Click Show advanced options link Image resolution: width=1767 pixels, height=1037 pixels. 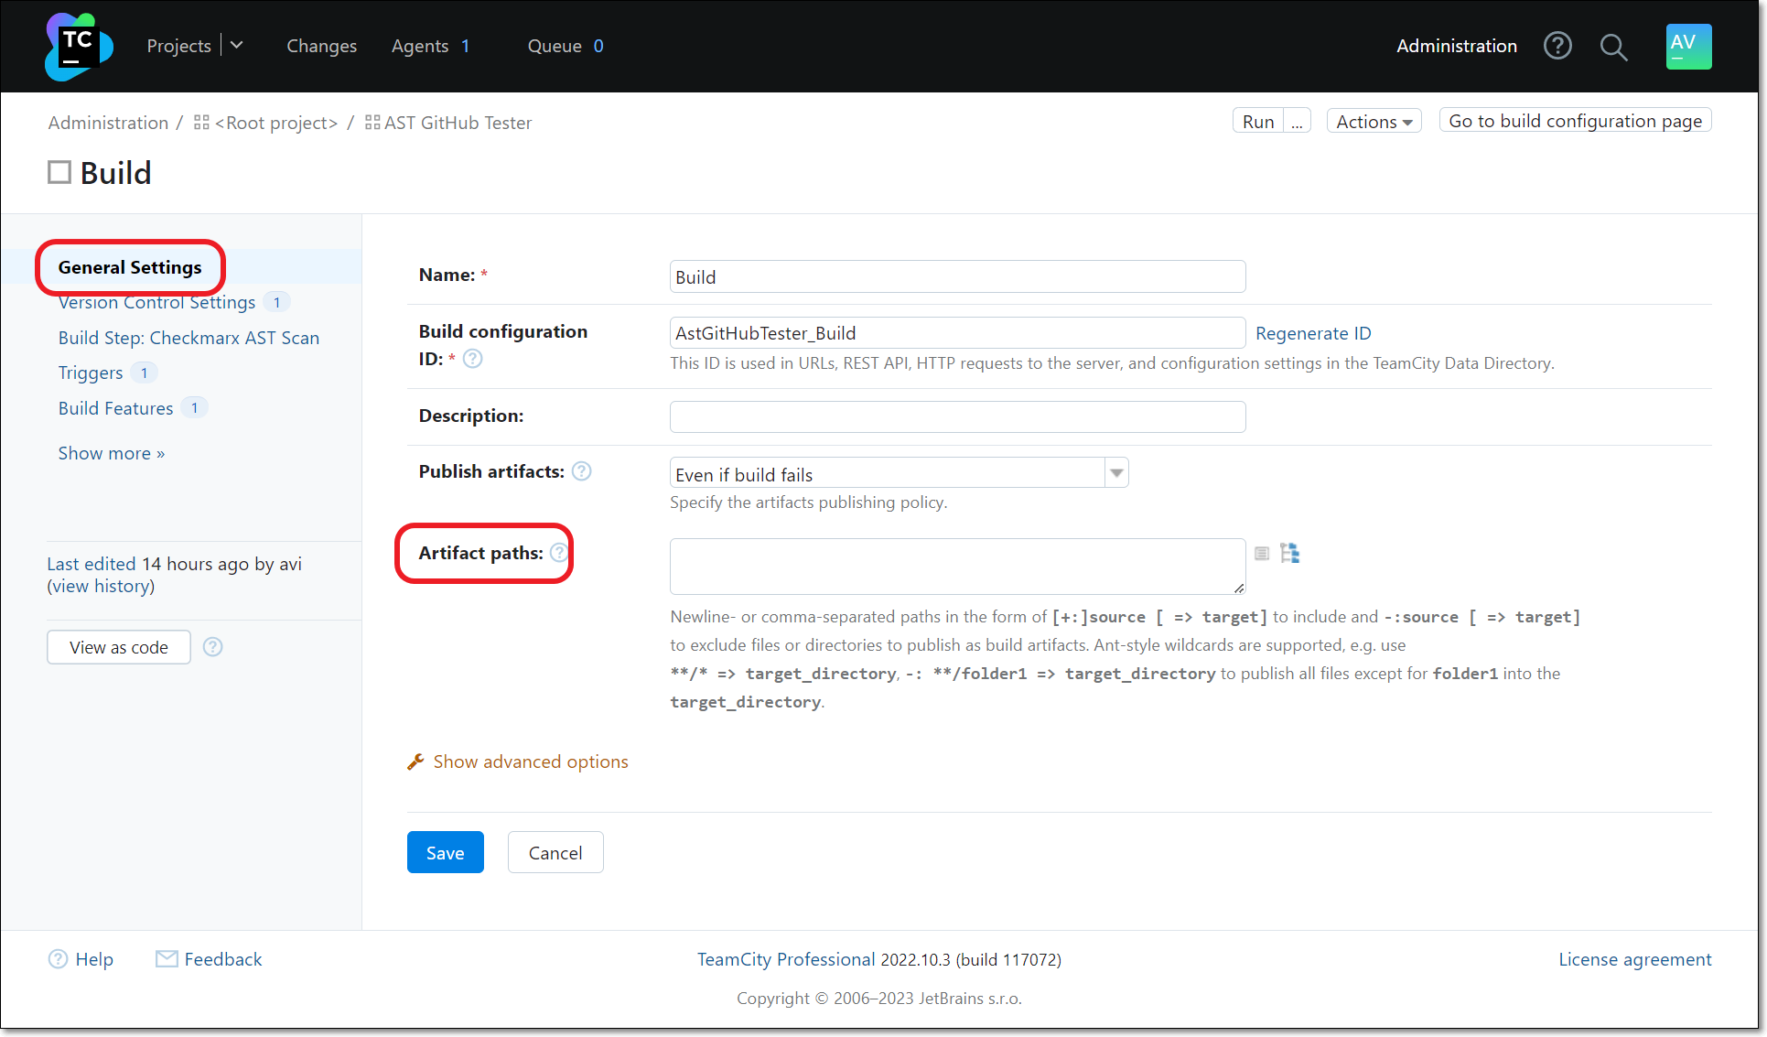(x=531, y=762)
